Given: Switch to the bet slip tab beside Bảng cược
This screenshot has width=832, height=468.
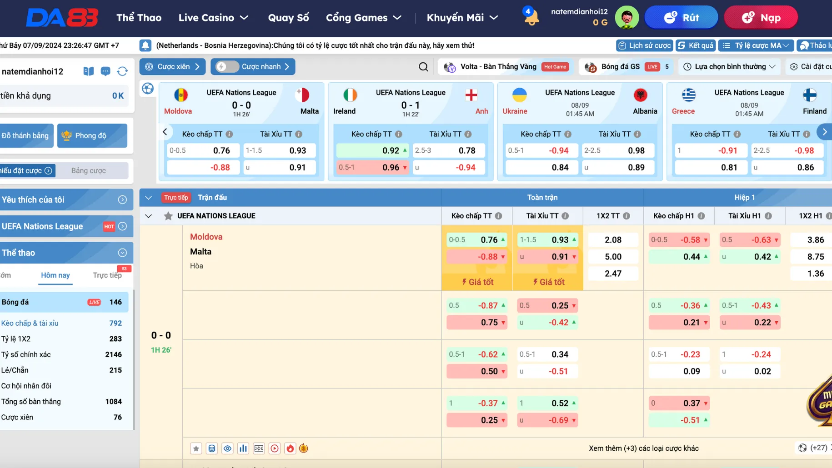Looking at the screenshot, I should coord(28,171).
